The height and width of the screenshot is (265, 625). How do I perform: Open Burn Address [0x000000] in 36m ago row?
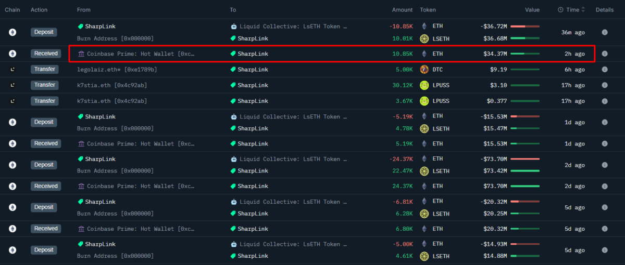point(115,38)
